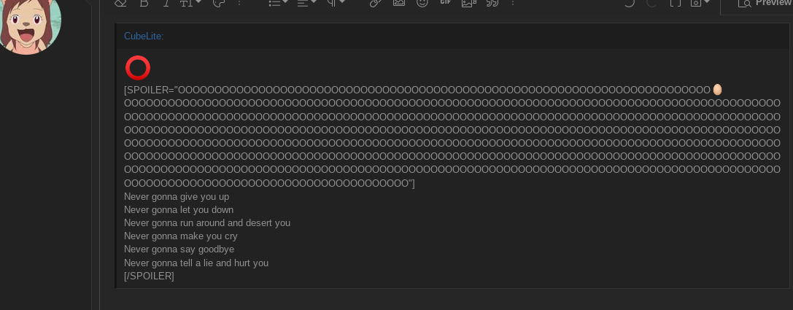Insert a GIF

tap(445, 2)
